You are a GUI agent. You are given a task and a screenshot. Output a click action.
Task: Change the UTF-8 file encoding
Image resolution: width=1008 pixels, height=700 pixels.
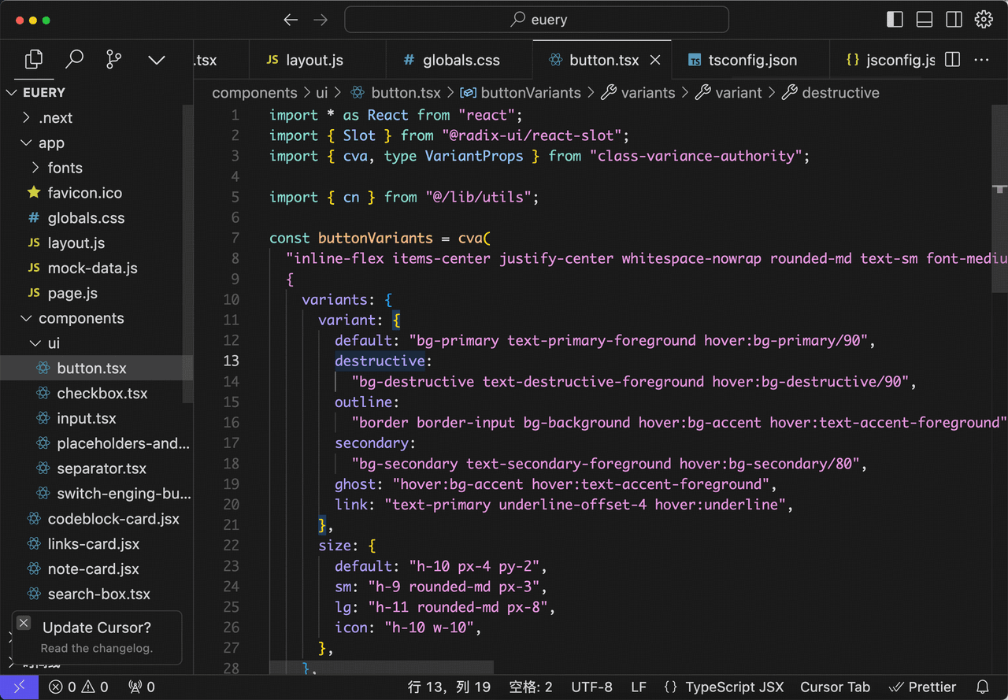click(x=591, y=687)
